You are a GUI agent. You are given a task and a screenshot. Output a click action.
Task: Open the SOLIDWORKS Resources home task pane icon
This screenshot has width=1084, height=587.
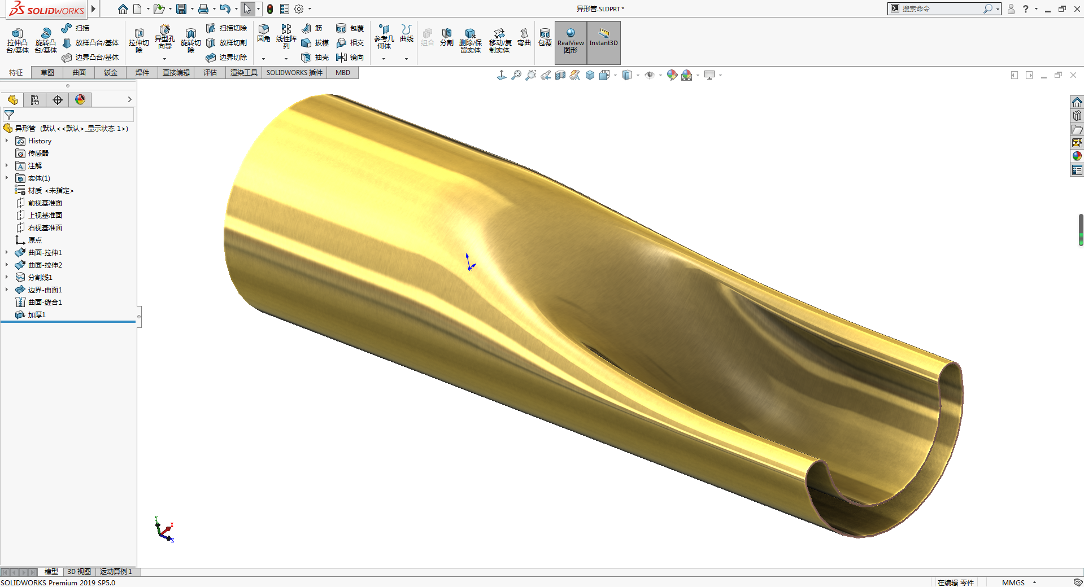pyautogui.click(x=1077, y=102)
